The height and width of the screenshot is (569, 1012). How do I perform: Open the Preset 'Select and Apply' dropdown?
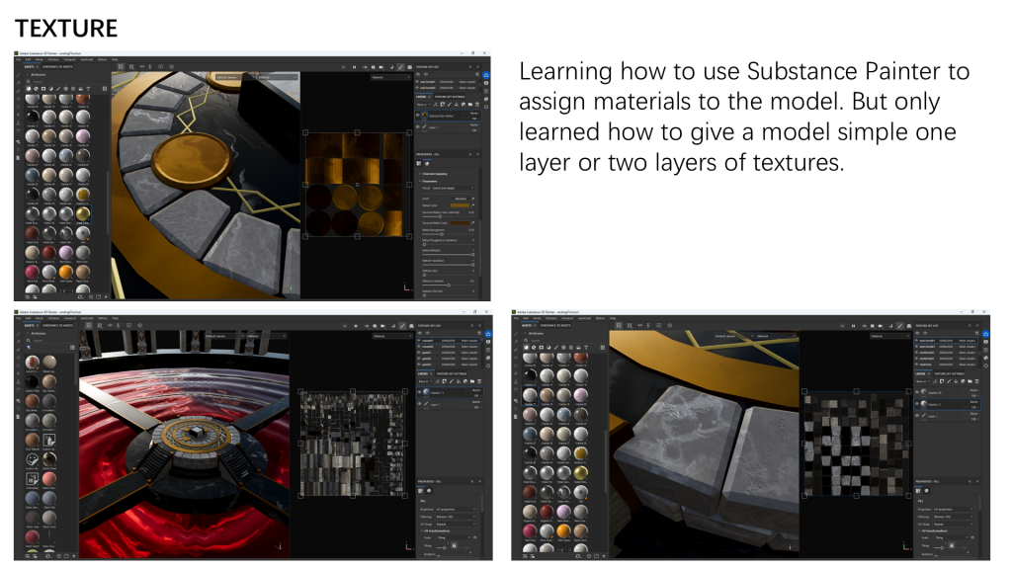(456, 188)
